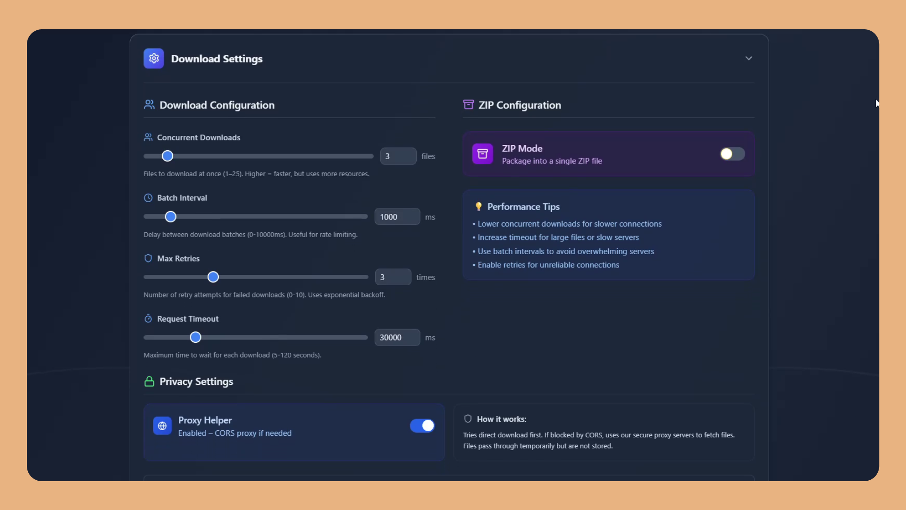906x510 pixels.
Task: Click the Batch Interval slider handle
Action: (x=171, y=217)
